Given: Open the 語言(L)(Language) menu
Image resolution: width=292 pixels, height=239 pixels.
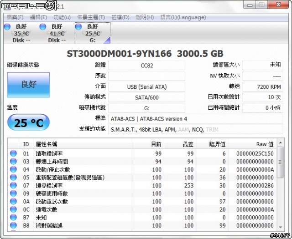Looking at the screenshot, I should pyautogui.click(x=183, y=17).
